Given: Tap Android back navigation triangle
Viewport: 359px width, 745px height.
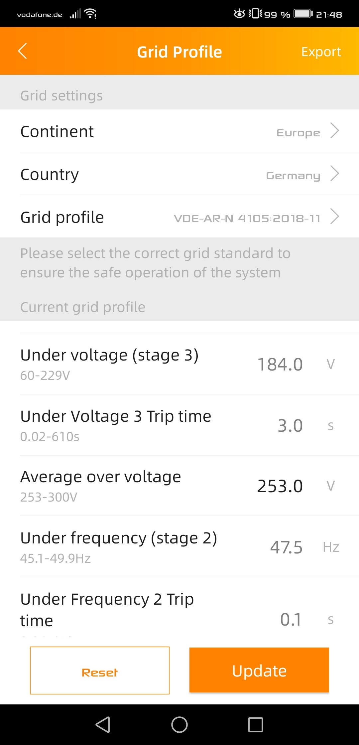Looking at the screenshot, I should click(103, 725).
